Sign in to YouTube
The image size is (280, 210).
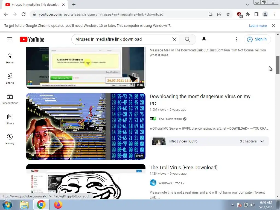[x=257, y=39]
